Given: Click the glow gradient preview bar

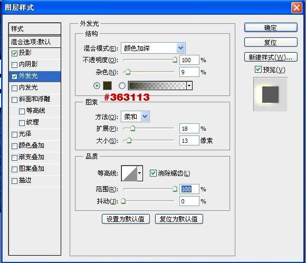Looking at the screenshot, I should (157, 85).
